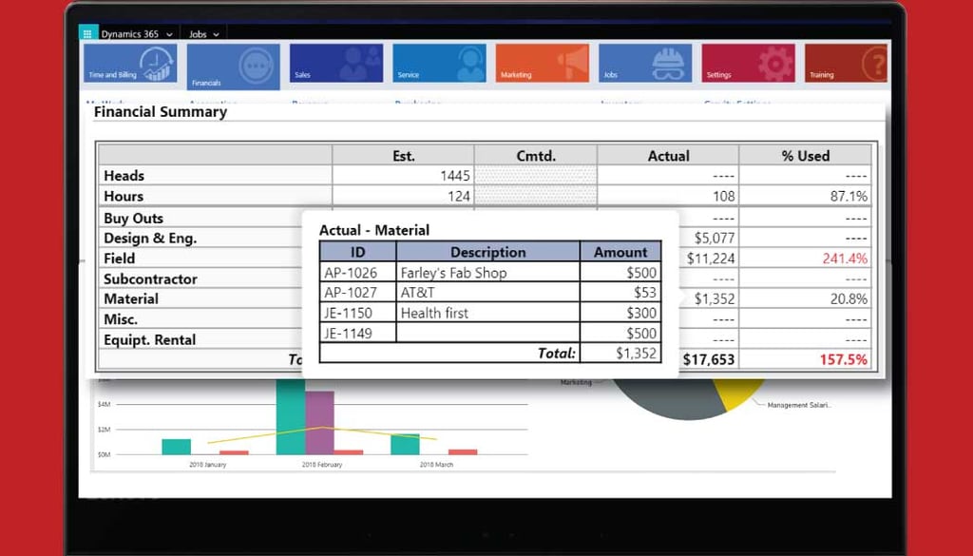Click the Field 241.4% used value
Image resolution: width=973 pixels, height=556 pixels.
point(845,259)
